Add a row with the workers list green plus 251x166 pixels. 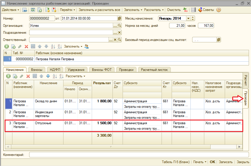click(7, 46)
